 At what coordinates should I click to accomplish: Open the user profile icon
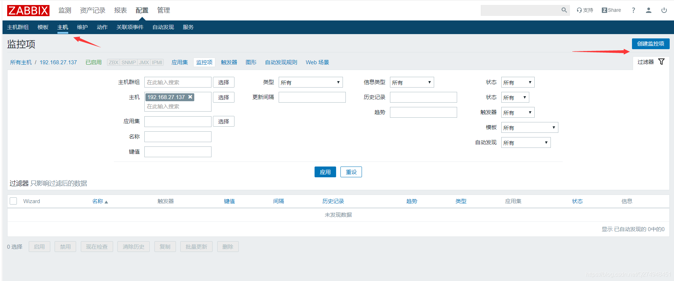coord(649,10)
